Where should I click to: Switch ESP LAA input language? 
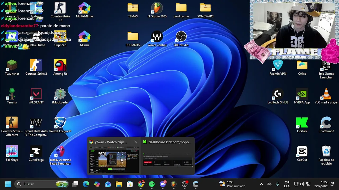coord(287,184)
